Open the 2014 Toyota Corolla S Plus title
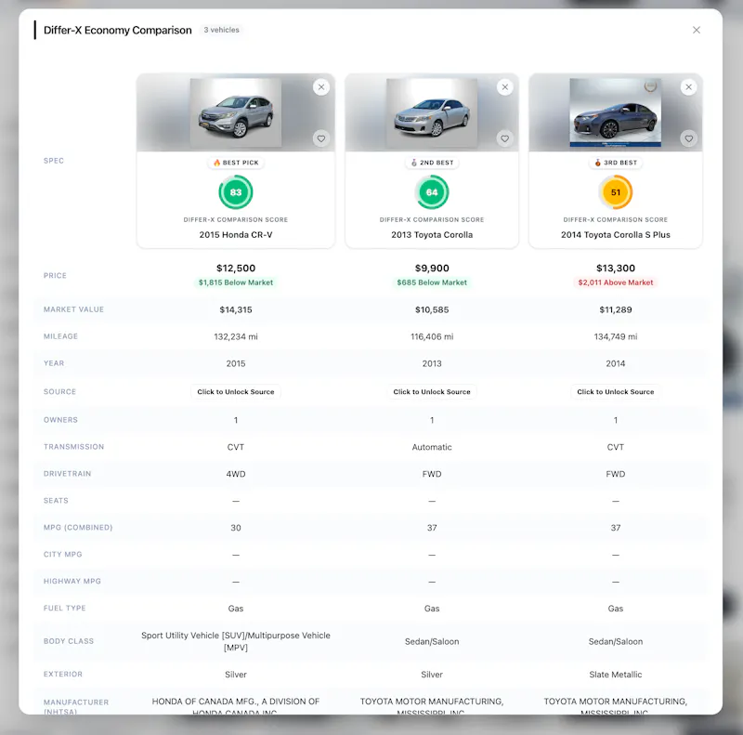Image resolution: width=743 pixels, height=735 pixels. pos(615,235)
